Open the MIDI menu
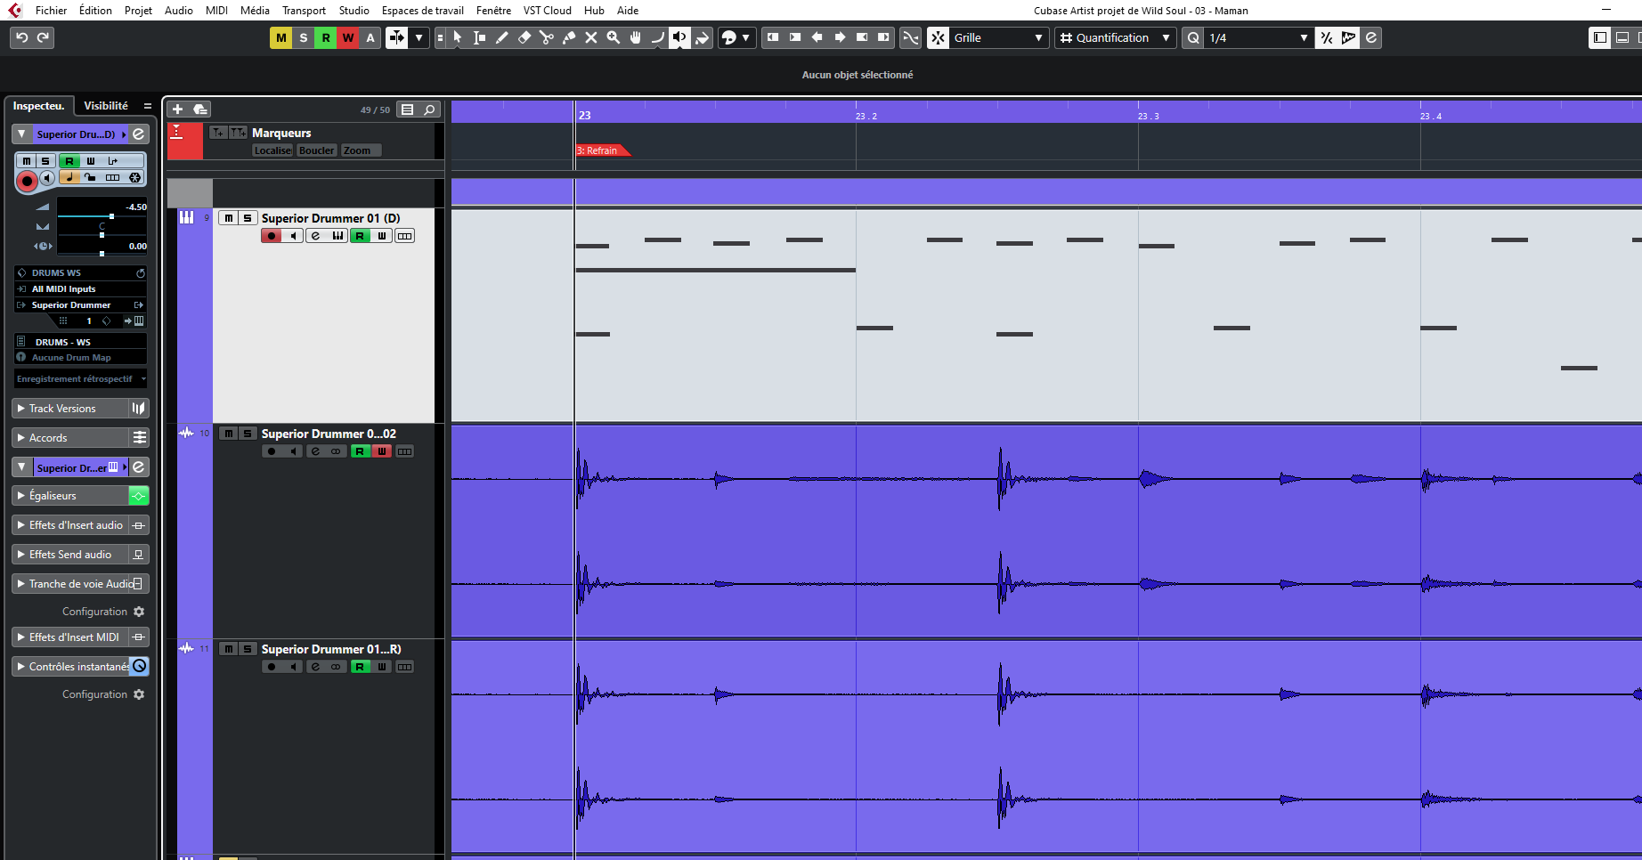This screenshot has height=860, width=1642. [216, 11]
